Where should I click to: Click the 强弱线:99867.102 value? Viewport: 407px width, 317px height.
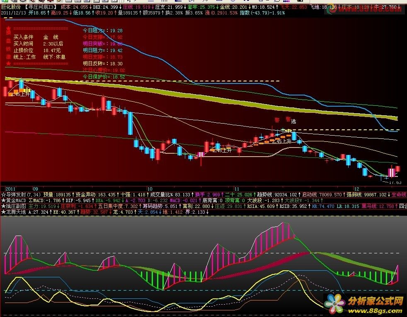(367, 195)
